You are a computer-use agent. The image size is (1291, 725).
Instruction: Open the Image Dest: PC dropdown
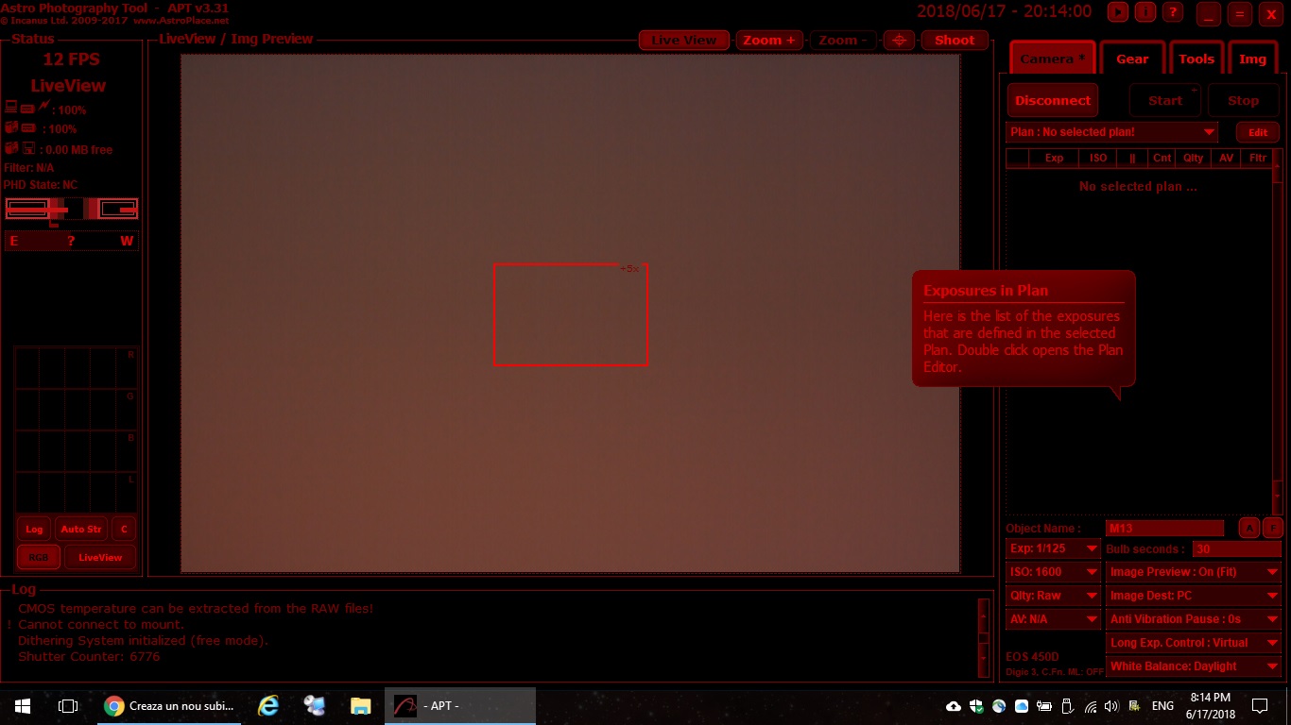[1194, 596]
